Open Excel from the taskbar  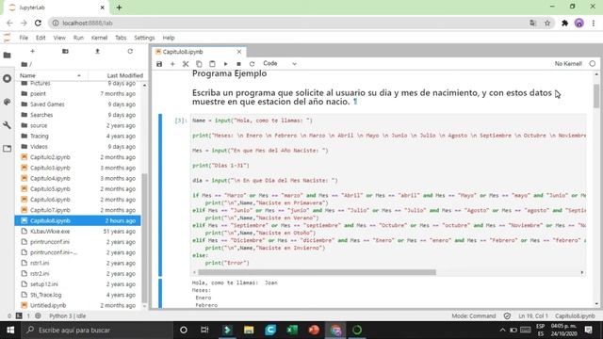292,330
